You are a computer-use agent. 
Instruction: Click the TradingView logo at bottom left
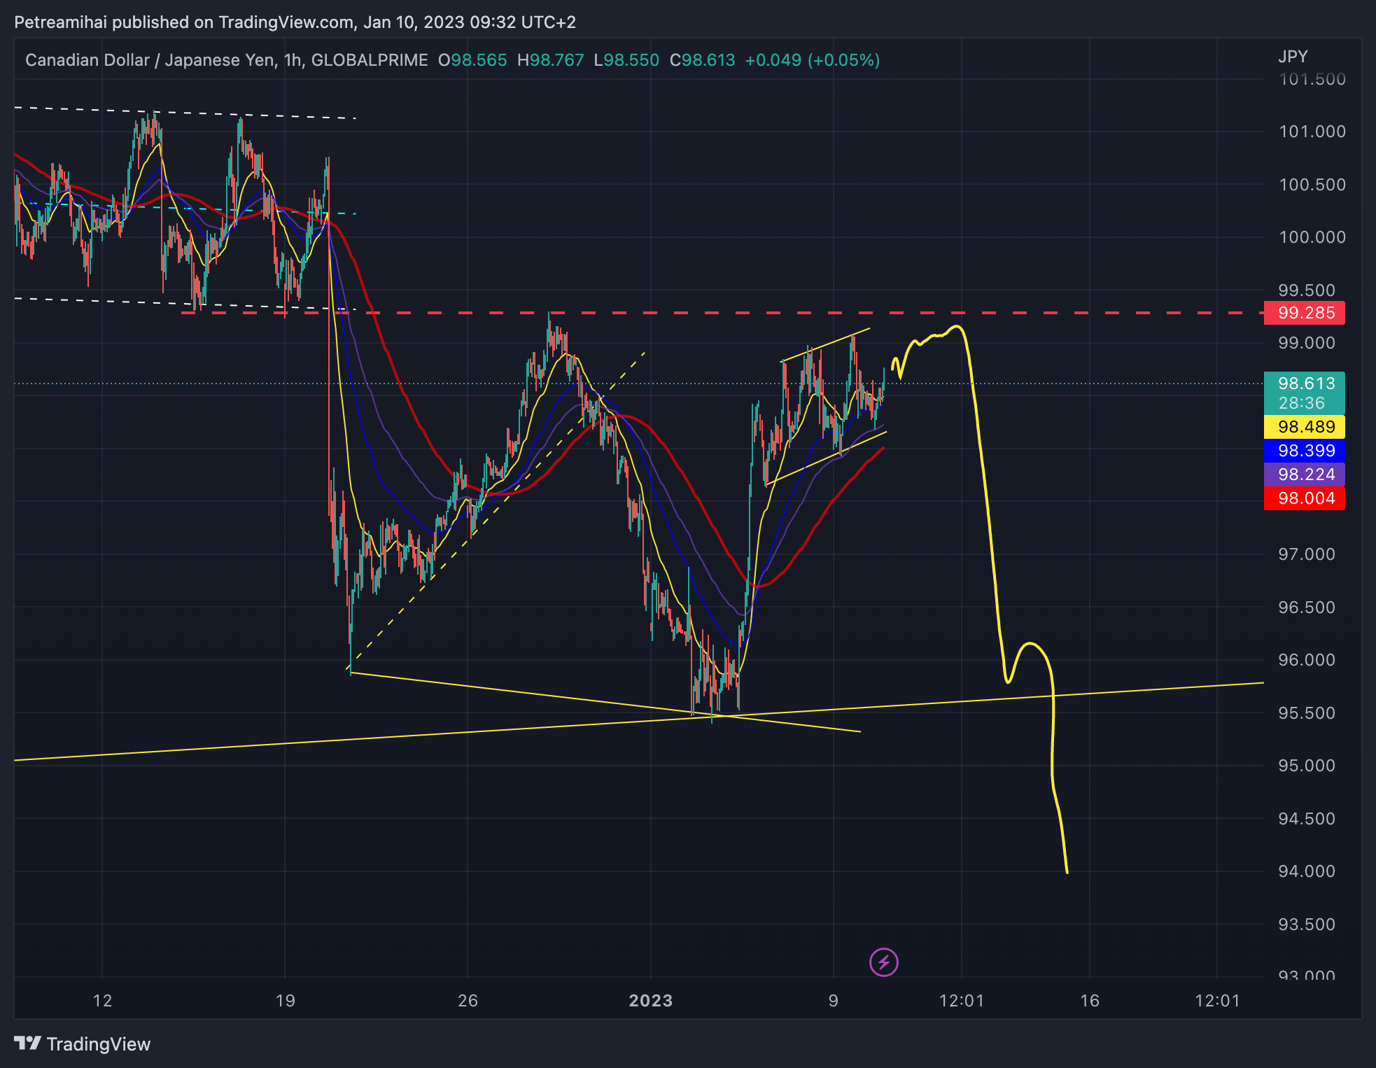click(x=83, y=1044)
